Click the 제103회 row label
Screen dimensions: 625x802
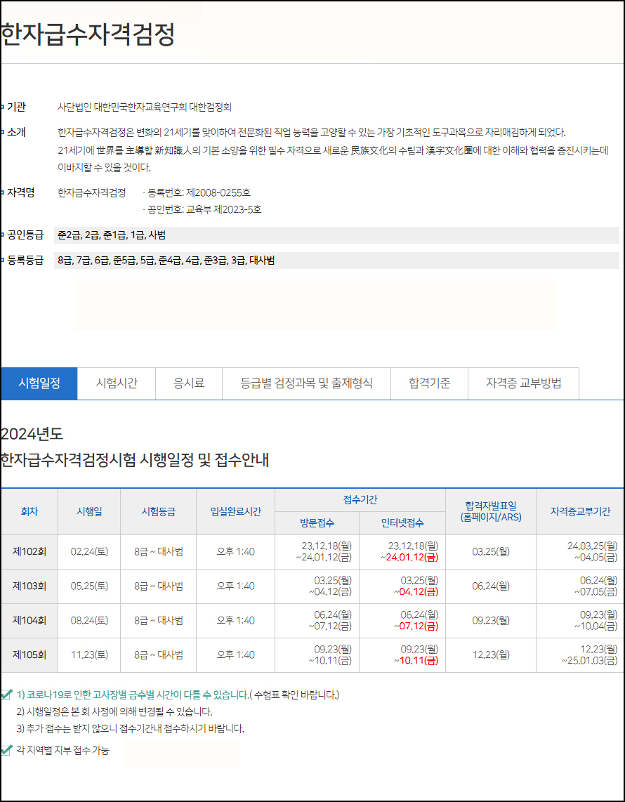pyautogui.click(x=29, y=586)
